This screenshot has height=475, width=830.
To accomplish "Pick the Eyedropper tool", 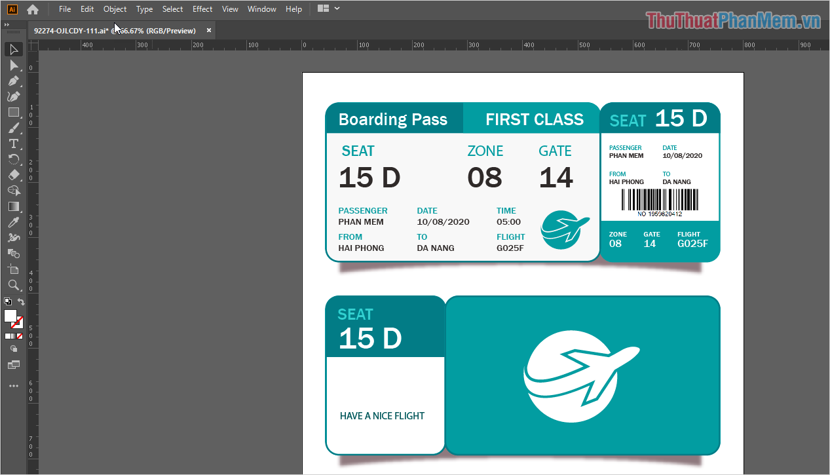I will (x=13, y=222).
